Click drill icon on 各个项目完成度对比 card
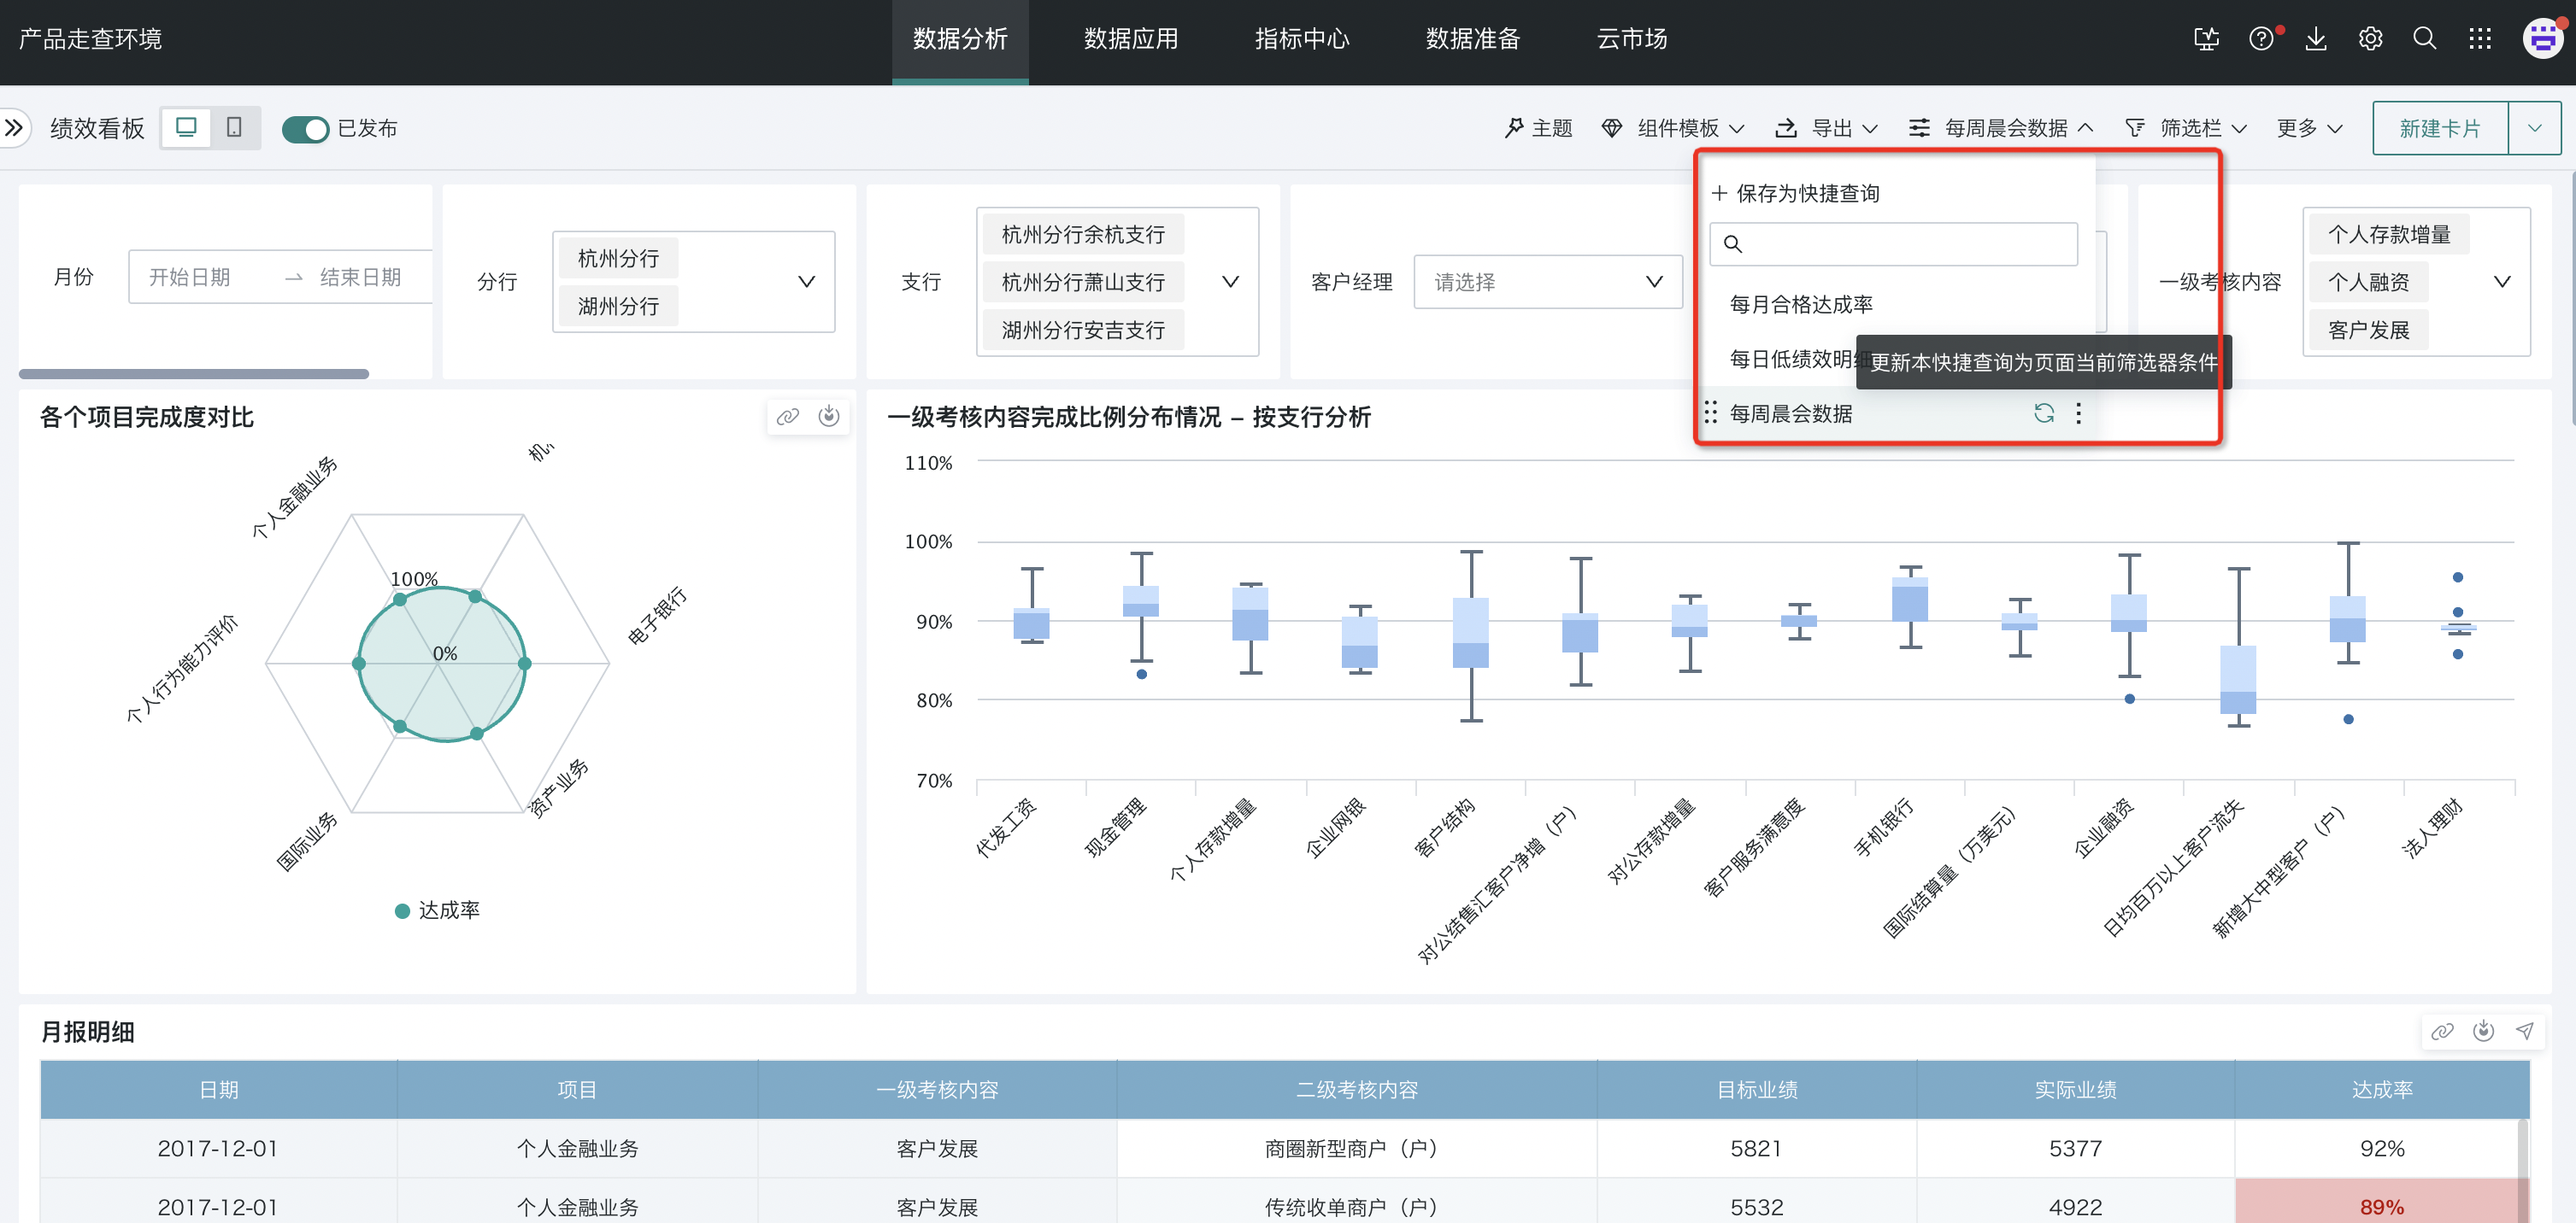Image resolution: width=2576 pixels, height=1223 pixels. 829,417
